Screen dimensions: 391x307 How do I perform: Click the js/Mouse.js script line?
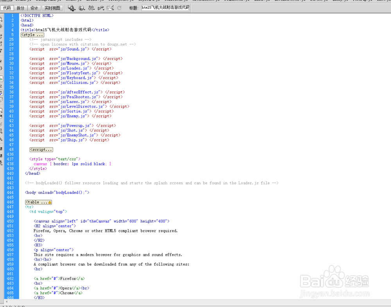[70, 63]
